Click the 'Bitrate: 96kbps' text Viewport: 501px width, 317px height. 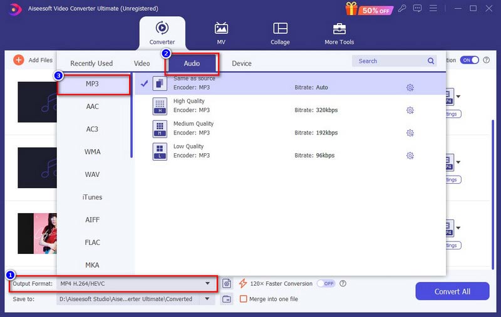pyautogui.click(x=314, y=155)
